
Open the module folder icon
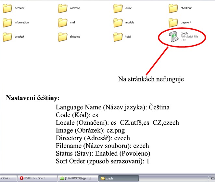(x=118, y=23)
